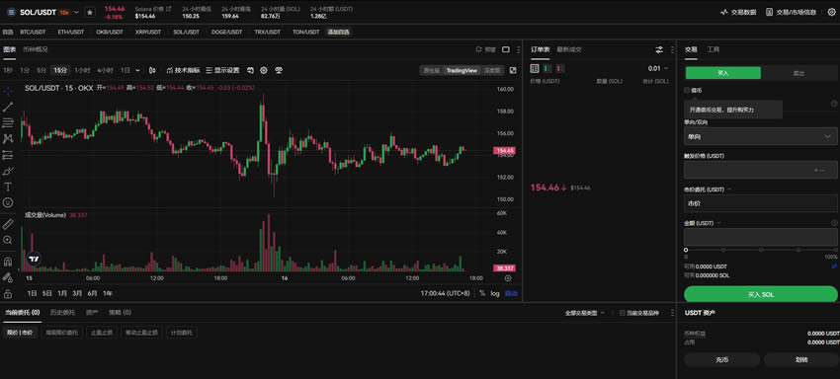The width and height of the screenshot is (840, 379).
Task: Toggle auto scale on chart
Action: click(512, 293)
